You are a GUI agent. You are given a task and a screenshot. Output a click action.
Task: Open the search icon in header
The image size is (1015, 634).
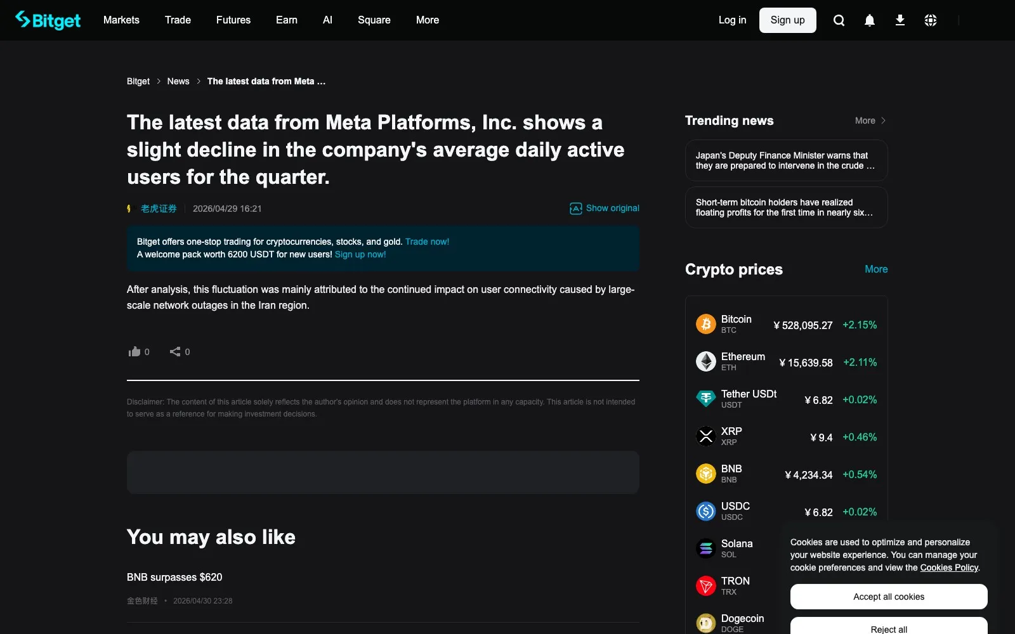pos(839,20)
